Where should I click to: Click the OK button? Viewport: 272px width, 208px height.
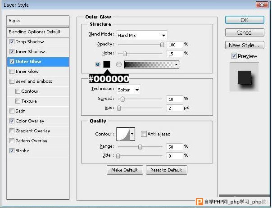click(245, 20)
